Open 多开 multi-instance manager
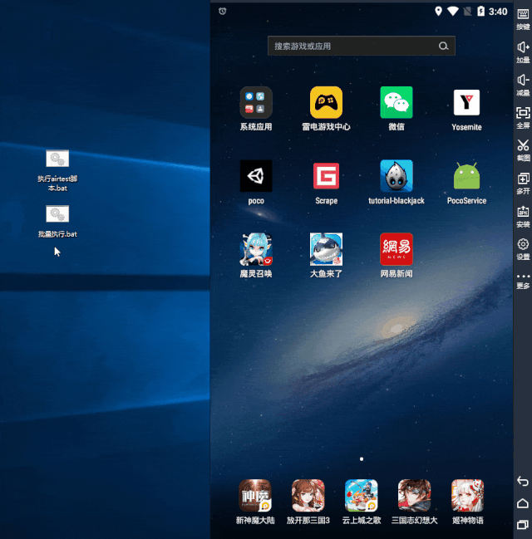Image resolution: width=532 pixels, height=539 pixels. pos(523,184)
